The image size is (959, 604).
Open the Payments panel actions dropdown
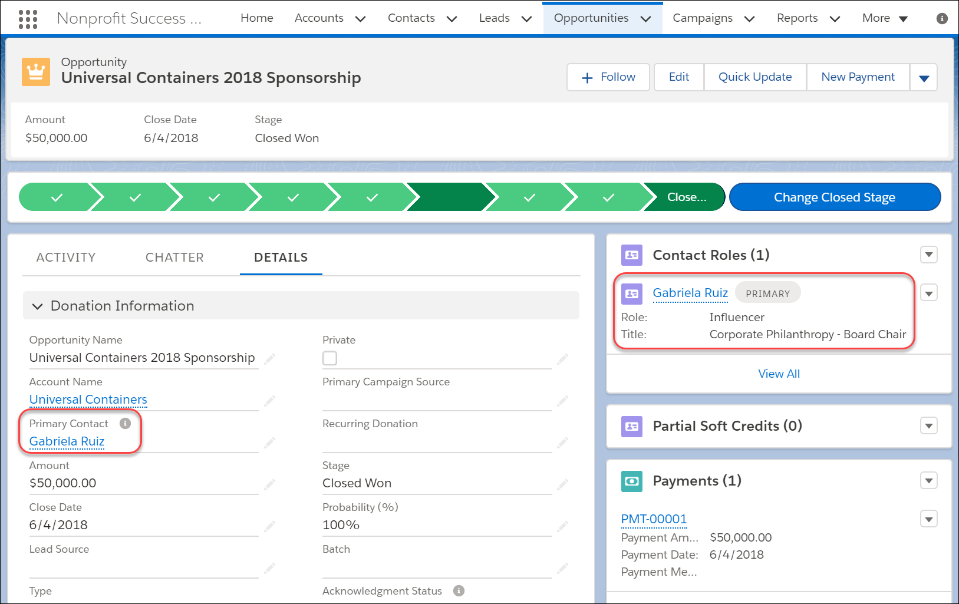(929, 480)
